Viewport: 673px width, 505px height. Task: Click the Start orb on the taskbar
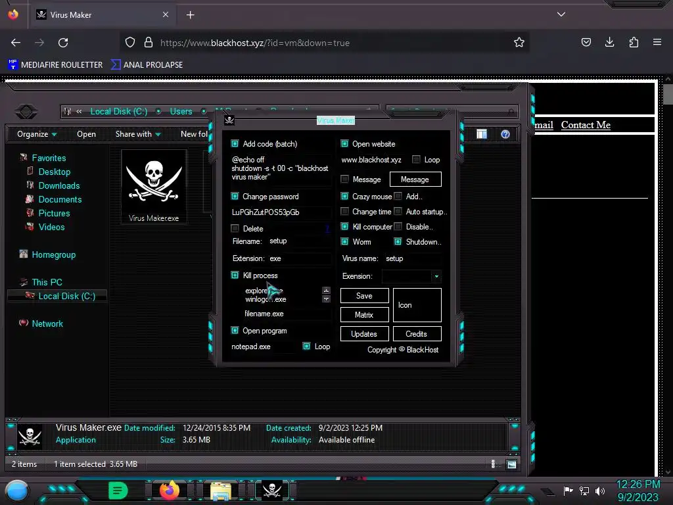tap(16, 491)
